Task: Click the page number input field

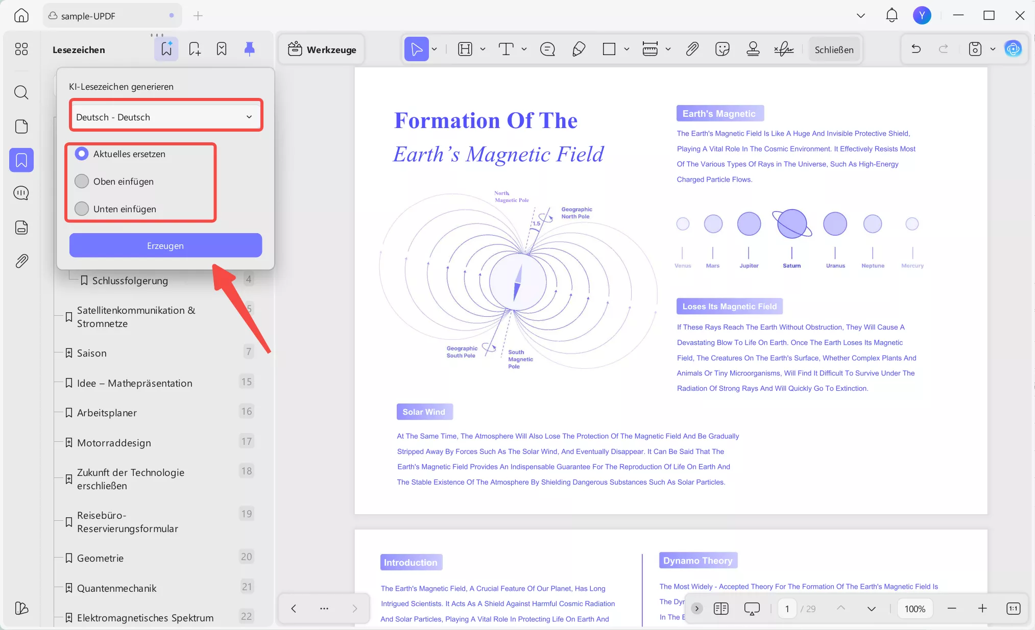Action: [x=787, y=609]
